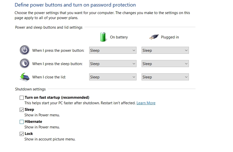This screenshot has height=152, width=233.
Task: Open power button Plugged in dropdown
Action: (165, 50)
